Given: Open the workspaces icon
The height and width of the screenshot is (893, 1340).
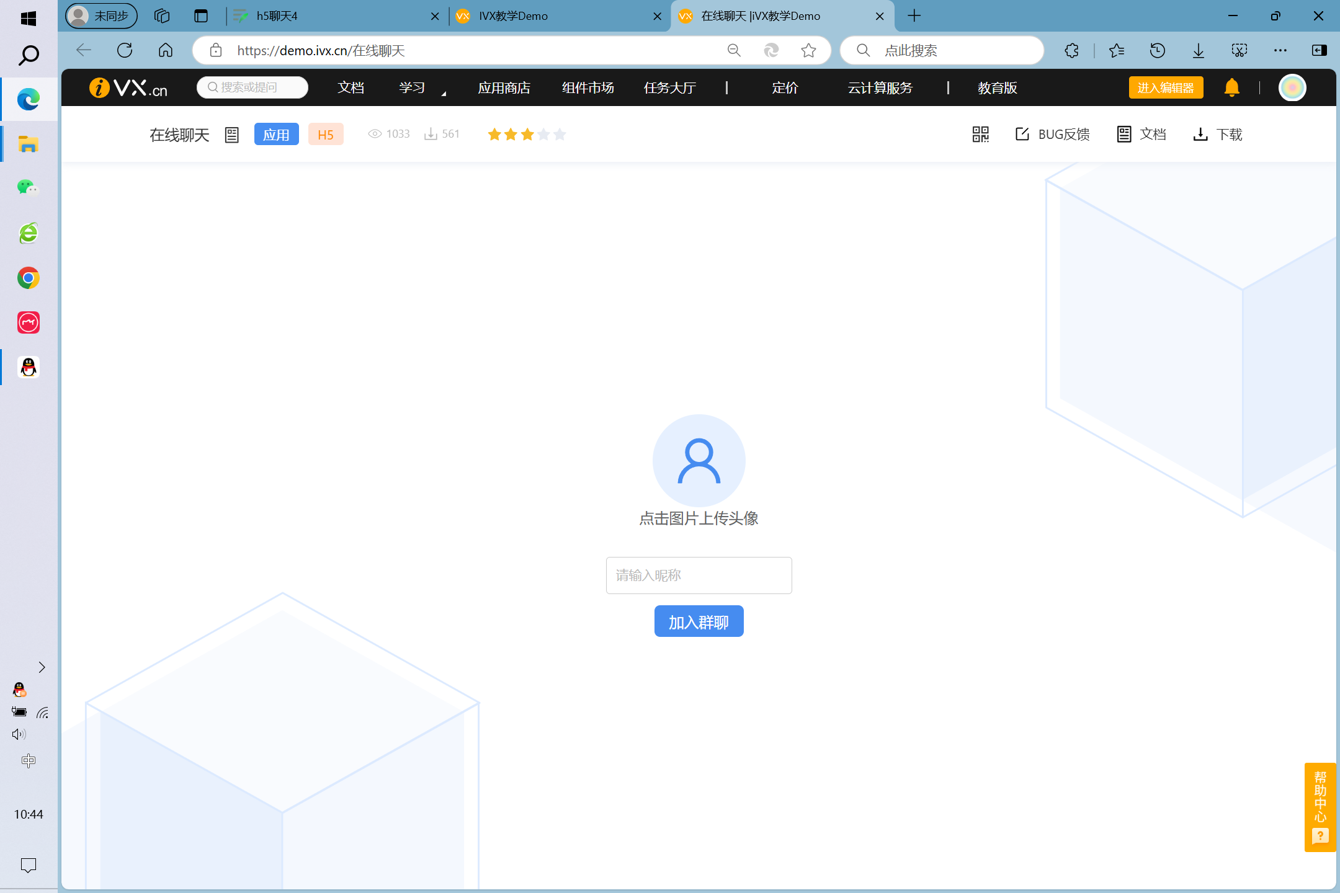Looking at the screenshot, I should [162, 16].
